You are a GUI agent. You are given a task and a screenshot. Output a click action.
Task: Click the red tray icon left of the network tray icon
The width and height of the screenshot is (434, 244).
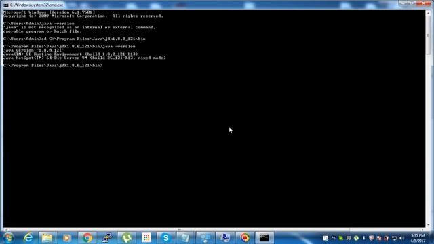point(387,238)
